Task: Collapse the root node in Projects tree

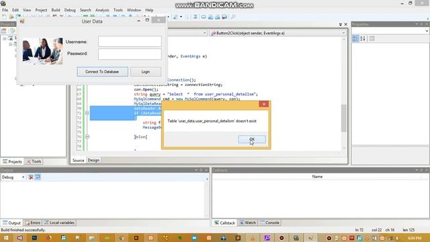Action: (x=5, y=38)
